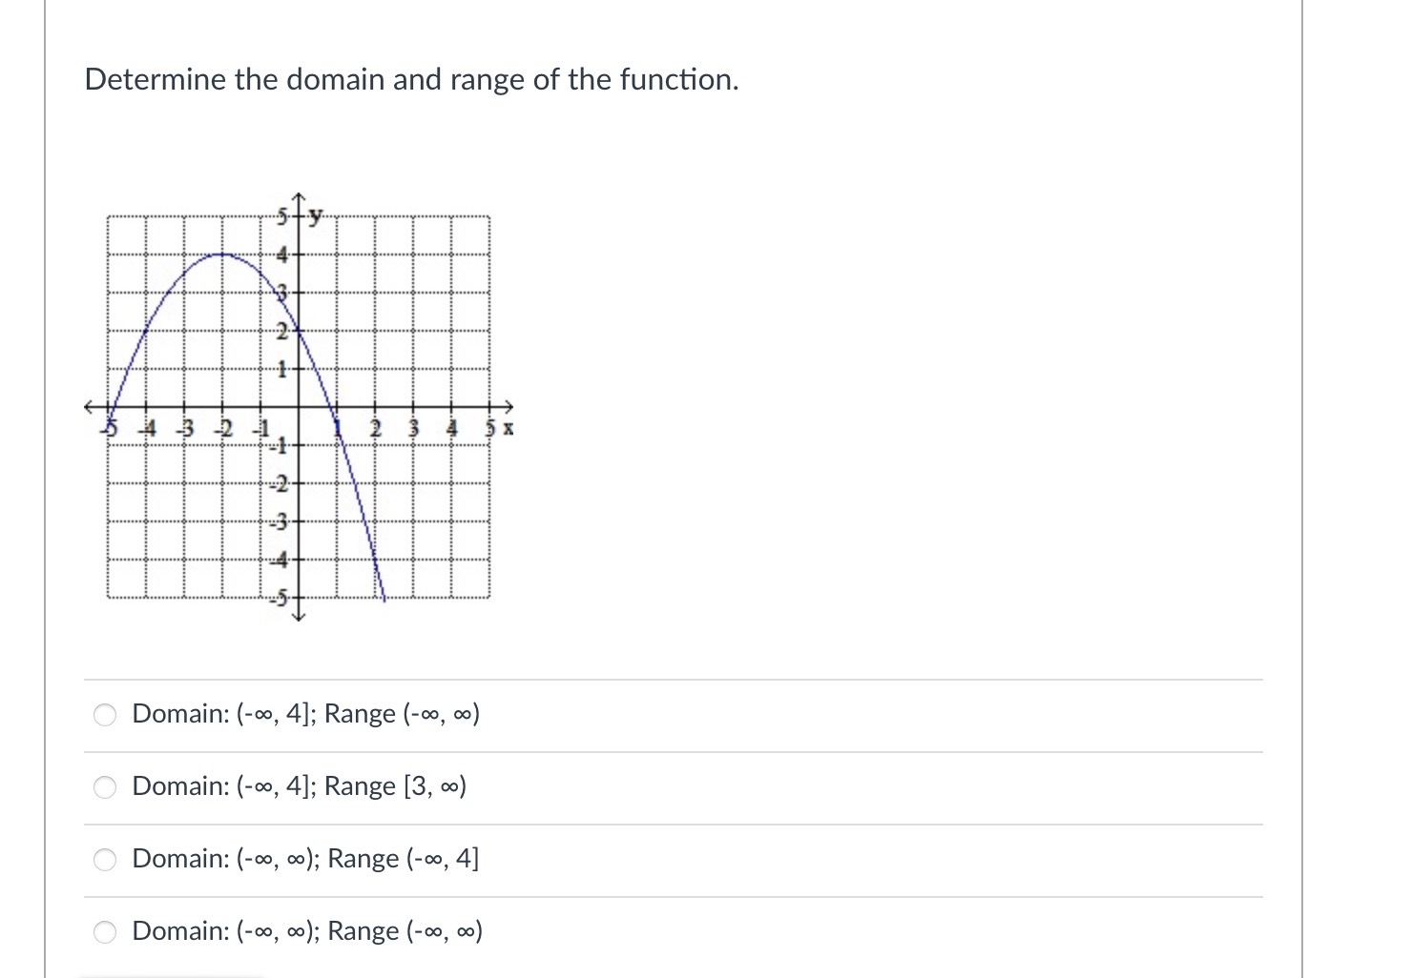
Task: Select radio button for Domain (-∞, ∞); Range (-∞, 4]
Action: (x=105, y=860)
